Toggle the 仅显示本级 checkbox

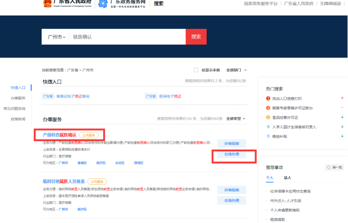[x=196, y=70]
